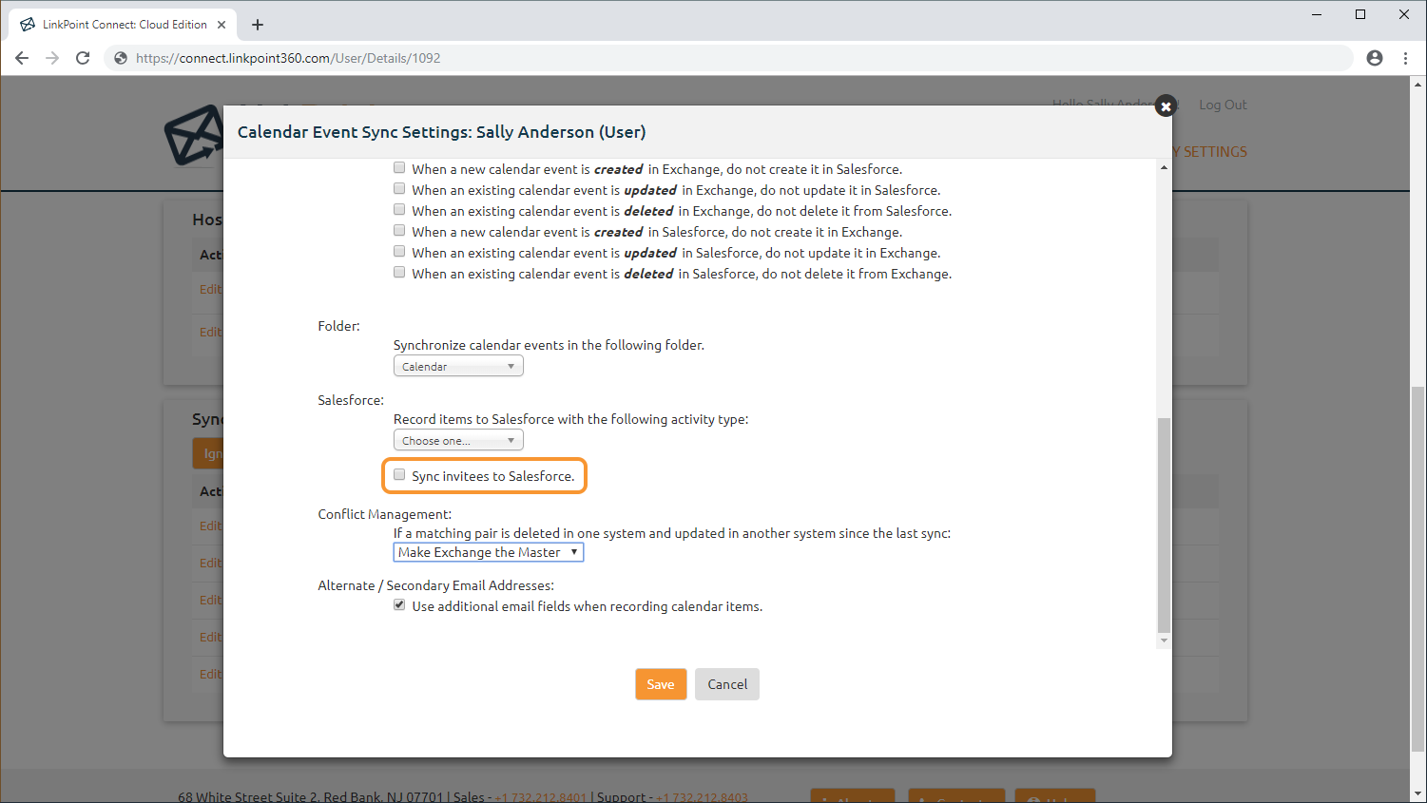The image size is (1427, 803).
Task: Check 'updated in Salesforce, do not update in Exchange'
Action: (x=399, y=252)
